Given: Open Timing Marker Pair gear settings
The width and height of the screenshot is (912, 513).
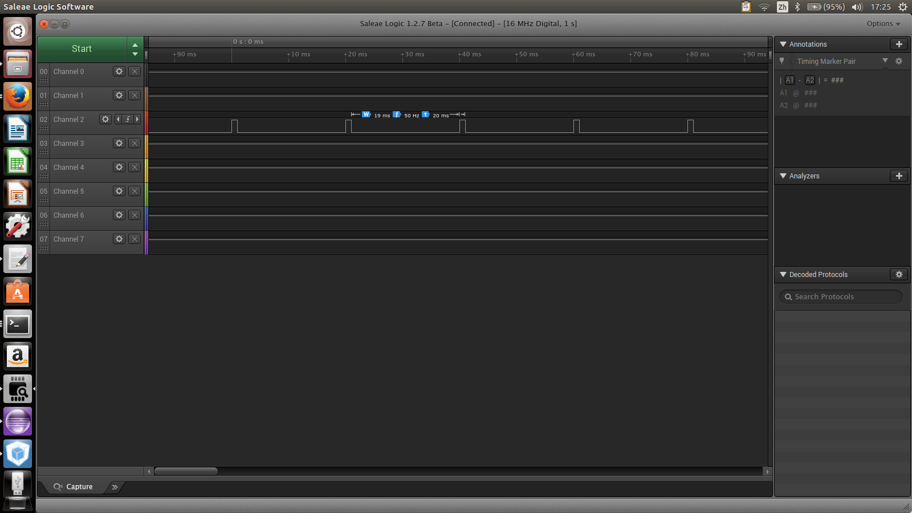Looking at the screenshot, I should pyautogui.click(x=899, y=61).
